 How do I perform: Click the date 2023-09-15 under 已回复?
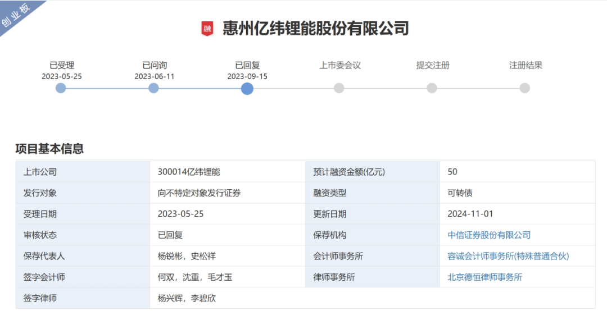(x=247, y=76)
